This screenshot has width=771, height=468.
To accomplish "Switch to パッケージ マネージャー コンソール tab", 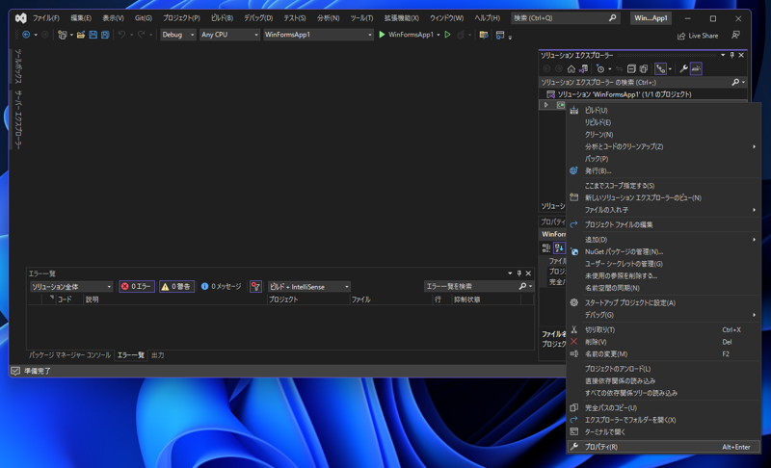I will [69, 355].
